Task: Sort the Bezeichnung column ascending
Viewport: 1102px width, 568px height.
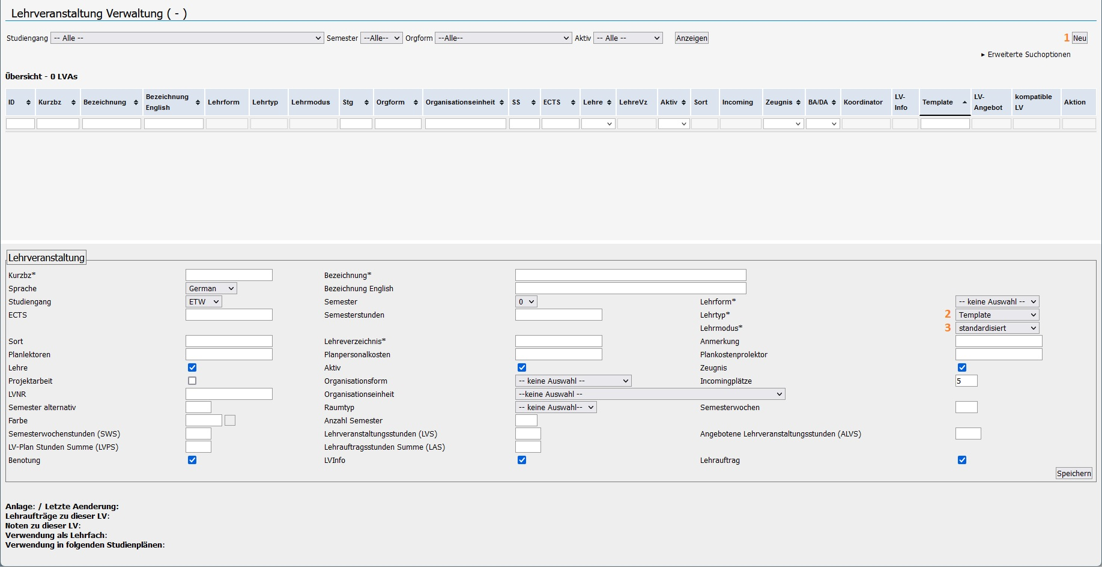Action: point(136,102)
